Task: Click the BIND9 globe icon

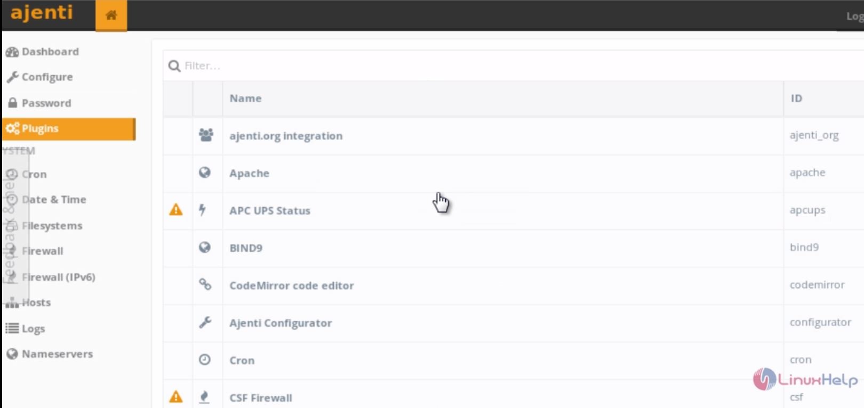Action: click(x=205, y=247)
